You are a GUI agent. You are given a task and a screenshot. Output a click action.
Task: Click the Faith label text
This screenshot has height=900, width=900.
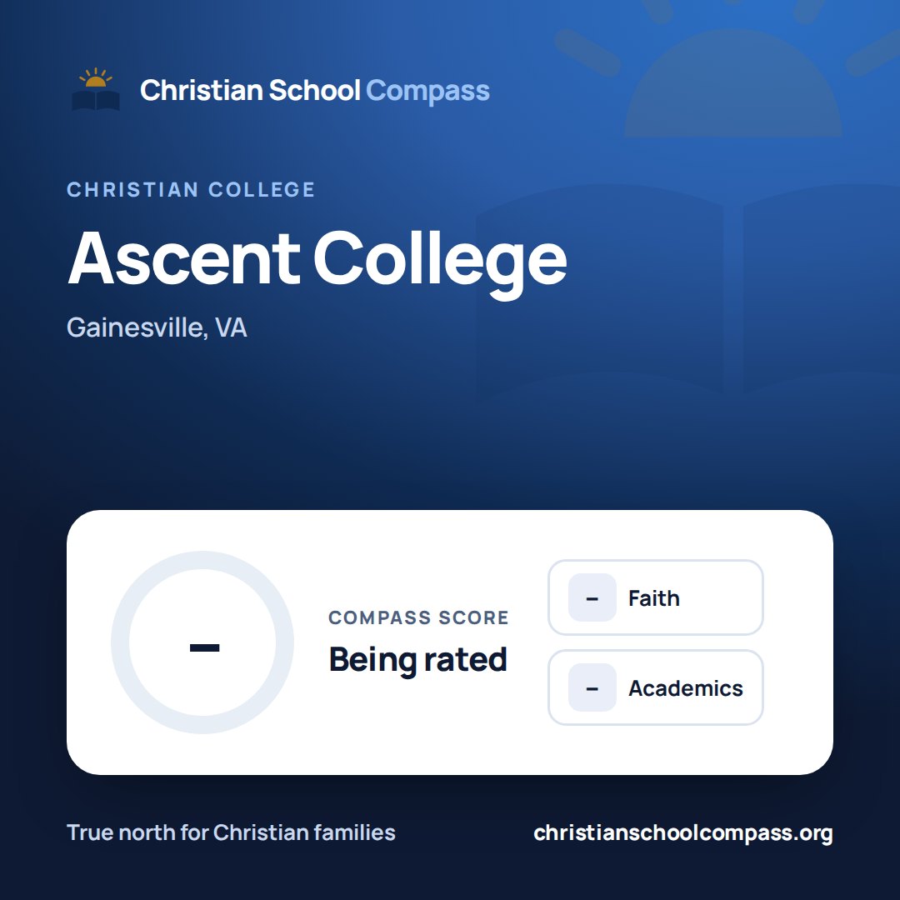tap(654, 598)
